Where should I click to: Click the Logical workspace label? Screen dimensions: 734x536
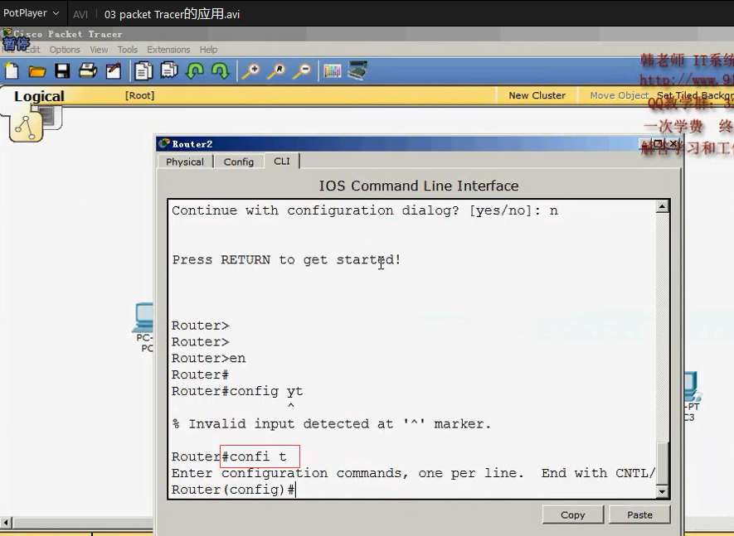39,96
